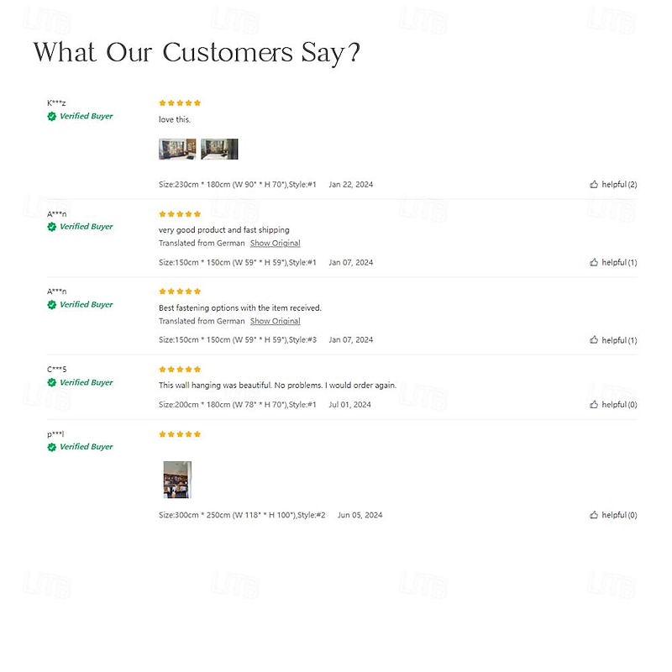Click thumbs-up icon on C***5 review
This screenshot has width=672, height=672.
click(594, 404)
